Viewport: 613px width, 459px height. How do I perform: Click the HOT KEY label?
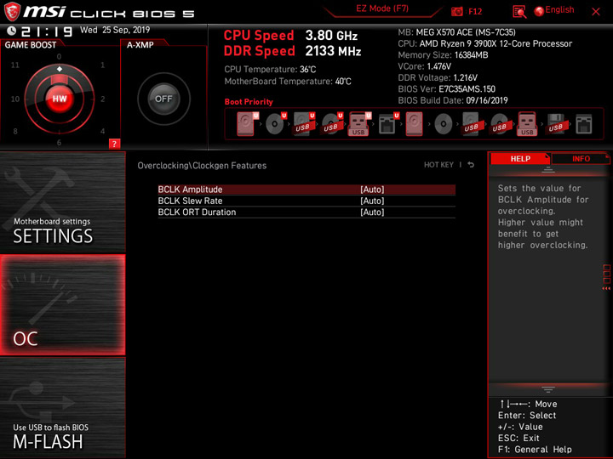(438, 165)
